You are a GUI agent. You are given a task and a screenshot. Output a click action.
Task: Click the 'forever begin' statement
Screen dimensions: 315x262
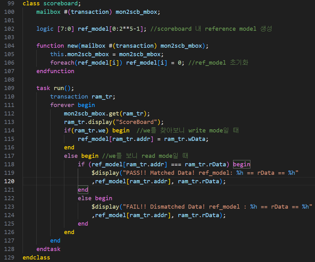pyautogui.click(x=72, y=105)
